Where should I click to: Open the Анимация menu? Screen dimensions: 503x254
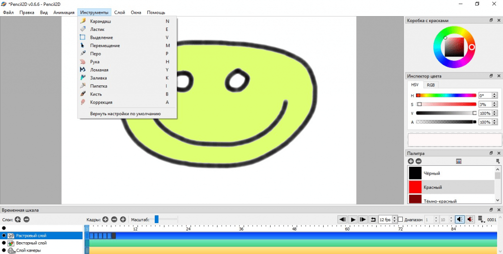64,12
